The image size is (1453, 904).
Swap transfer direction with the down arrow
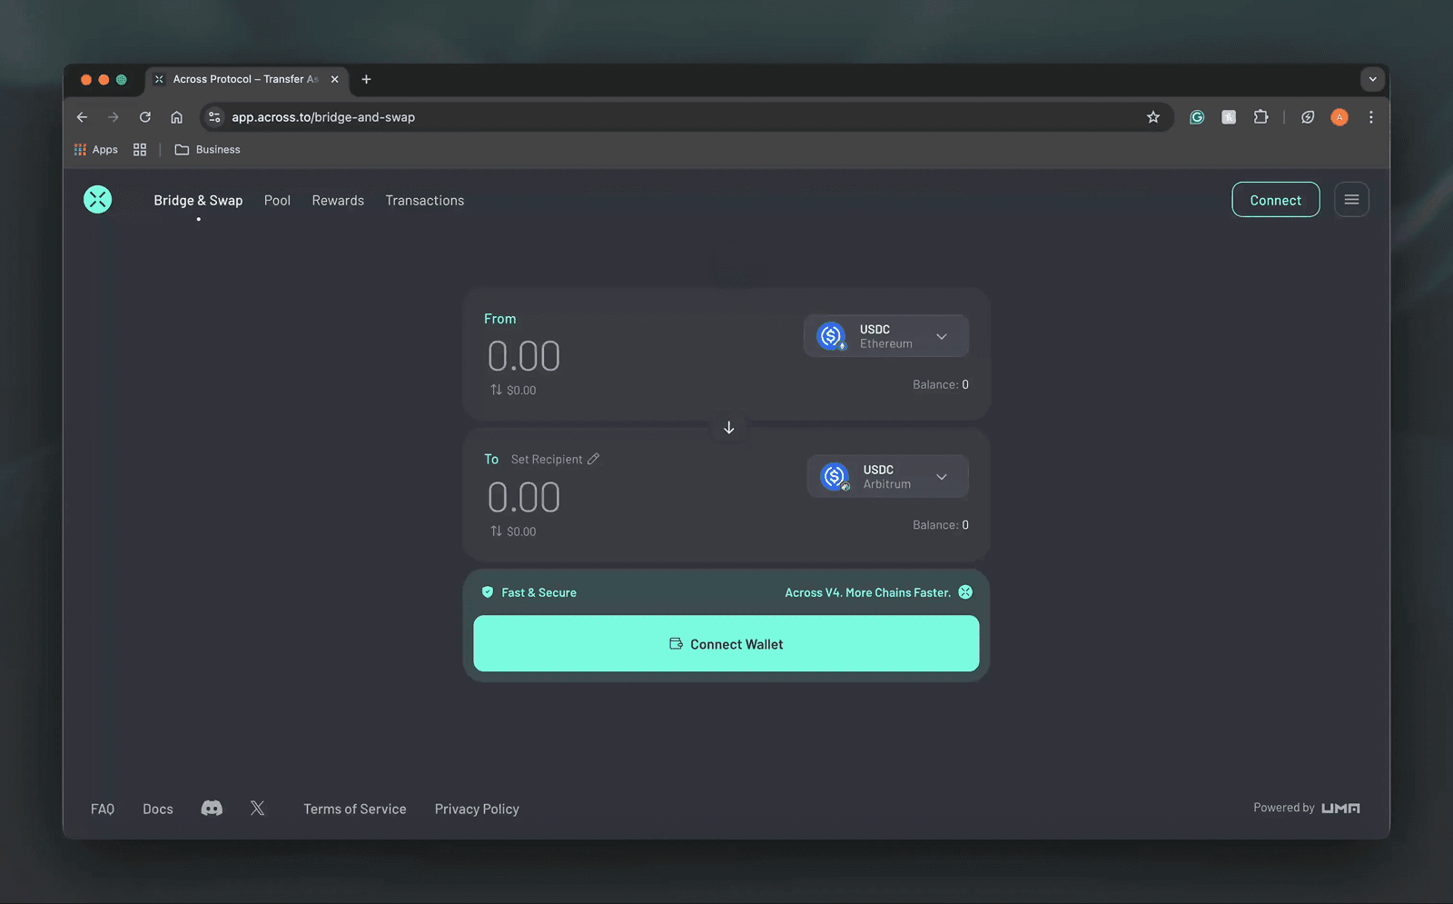point(728,427)
